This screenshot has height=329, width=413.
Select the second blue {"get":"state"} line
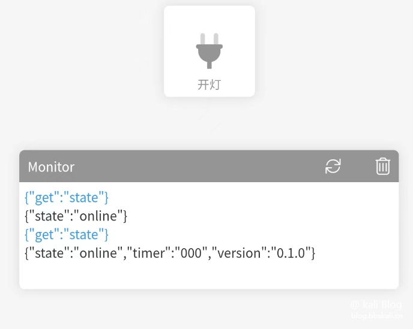67,234
